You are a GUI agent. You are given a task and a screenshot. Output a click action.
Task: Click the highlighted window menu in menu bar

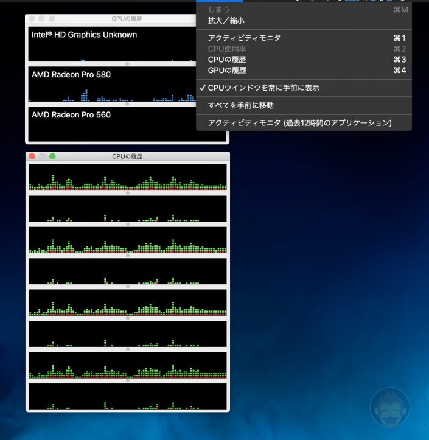(220, 1)
